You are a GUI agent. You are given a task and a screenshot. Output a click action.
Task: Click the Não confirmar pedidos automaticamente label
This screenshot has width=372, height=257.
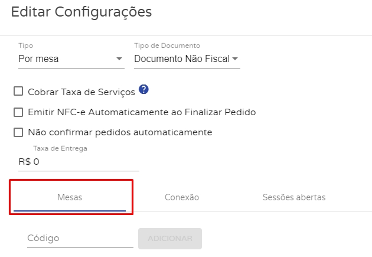point(120,132)
